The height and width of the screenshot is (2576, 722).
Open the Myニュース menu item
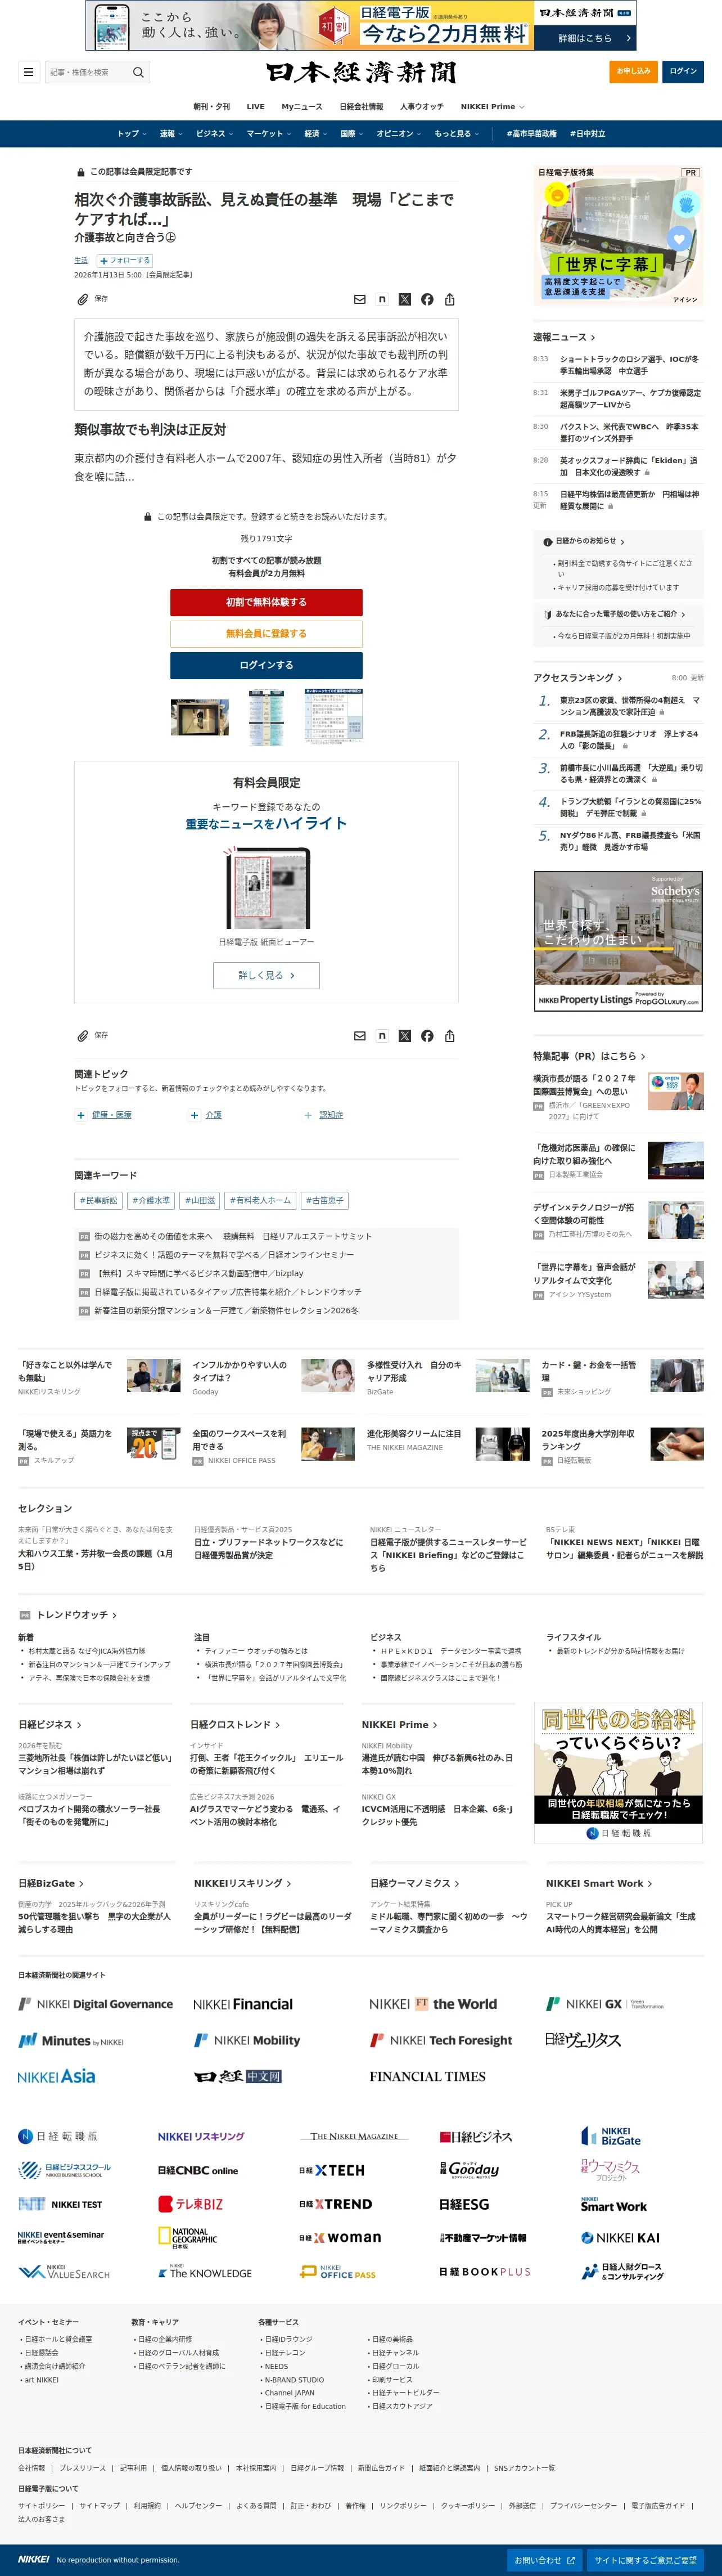(302, 107)
